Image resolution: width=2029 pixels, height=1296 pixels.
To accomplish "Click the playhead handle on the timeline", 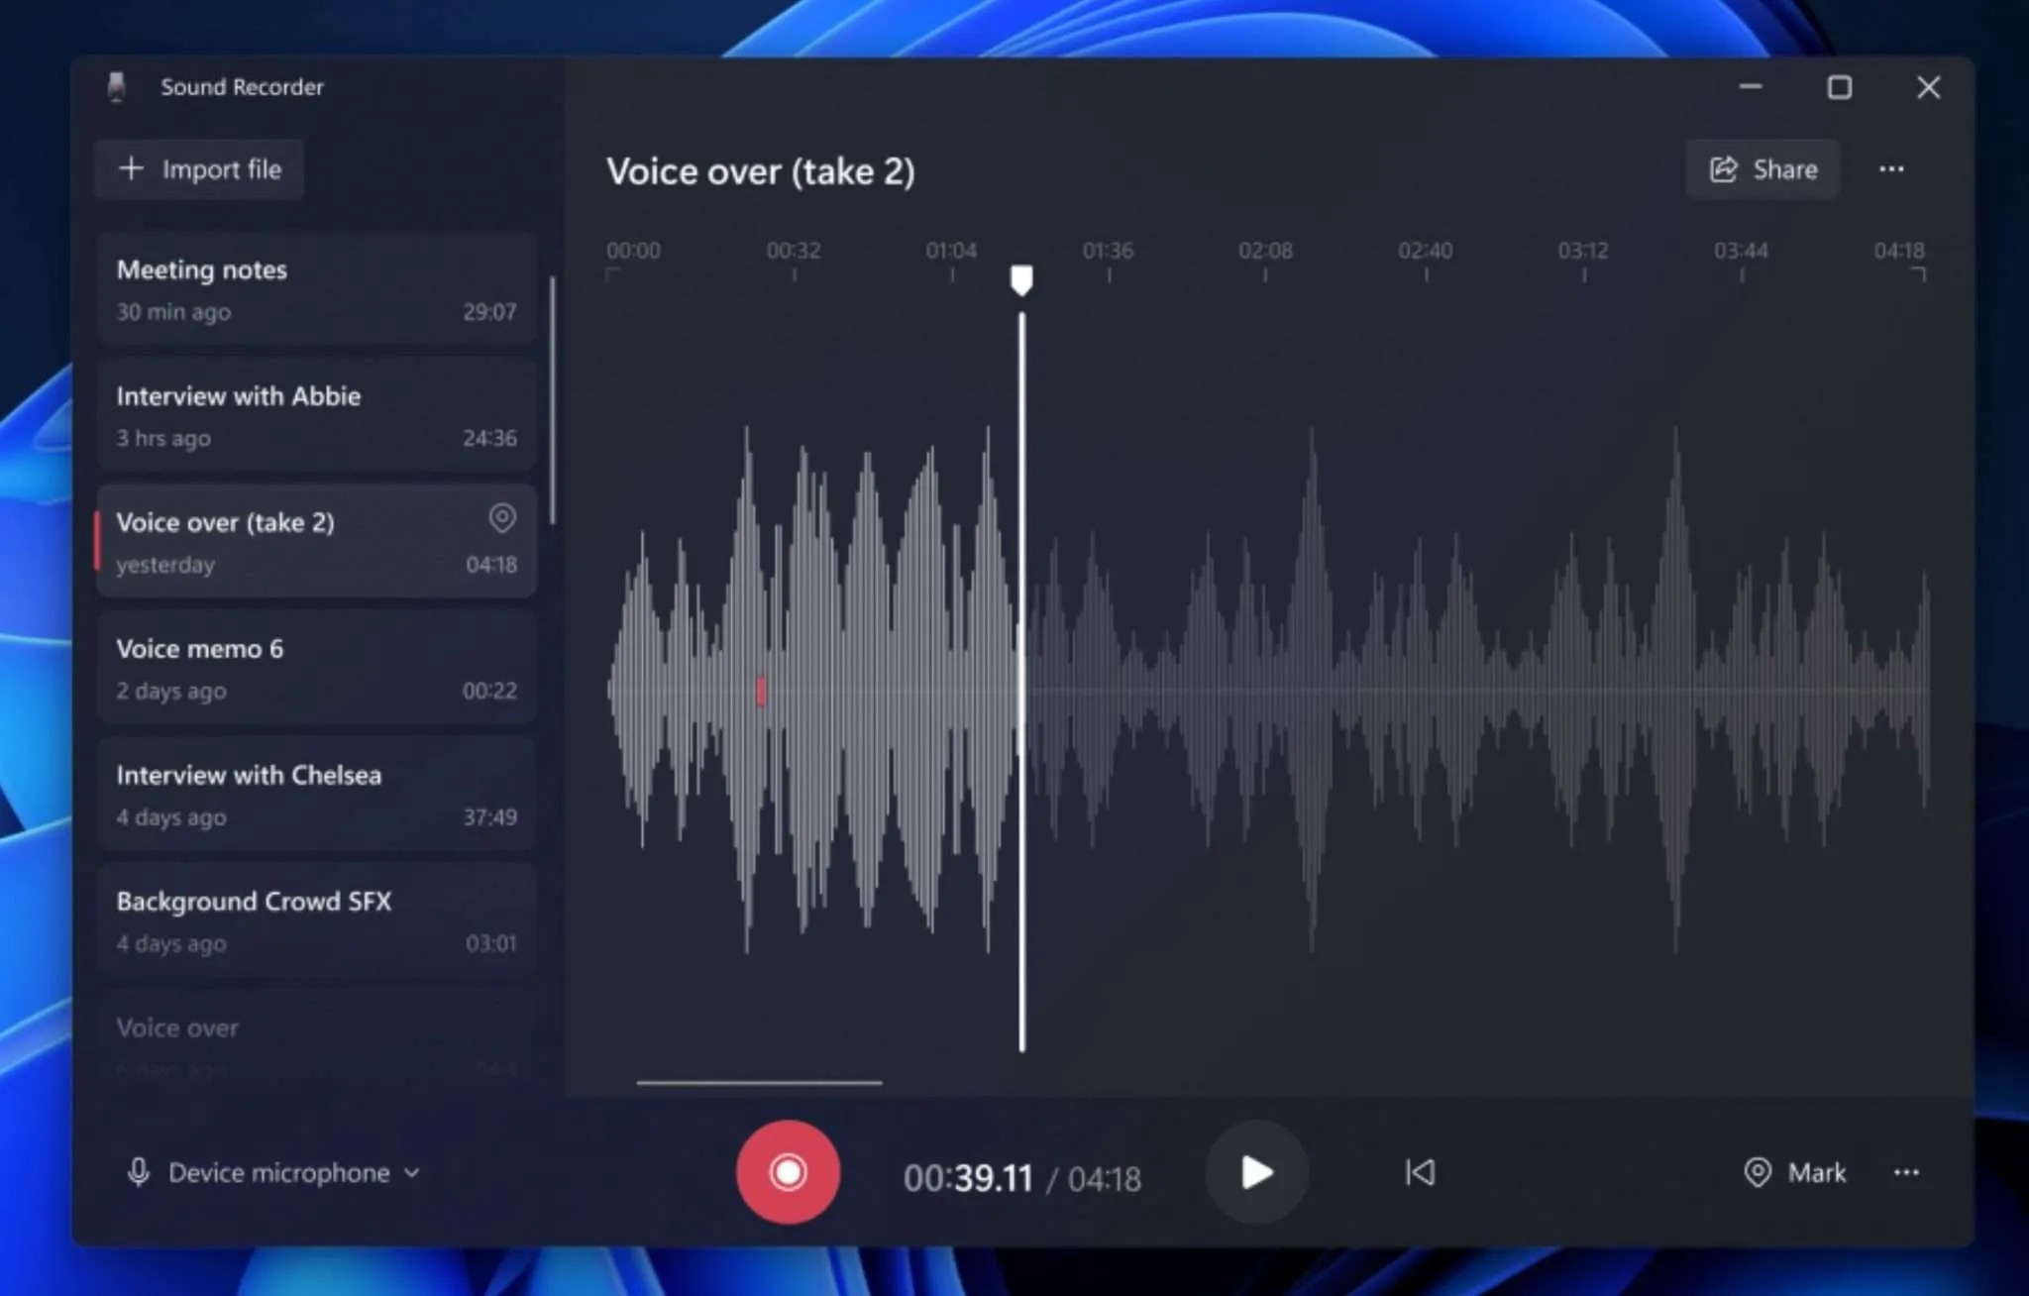I will [x=1021, y=279].
